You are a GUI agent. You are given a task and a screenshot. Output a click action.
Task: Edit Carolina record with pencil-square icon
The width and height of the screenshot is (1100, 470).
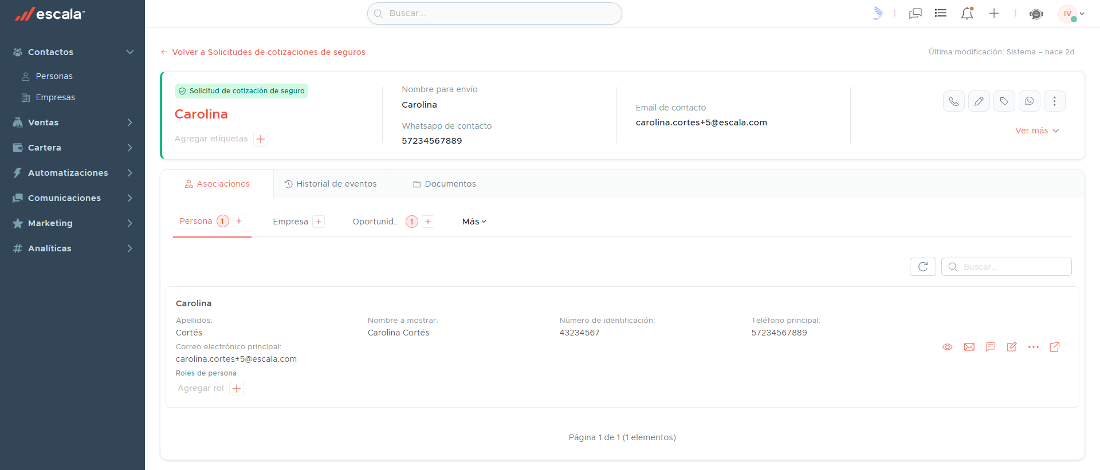click(x=1012, y=347)
